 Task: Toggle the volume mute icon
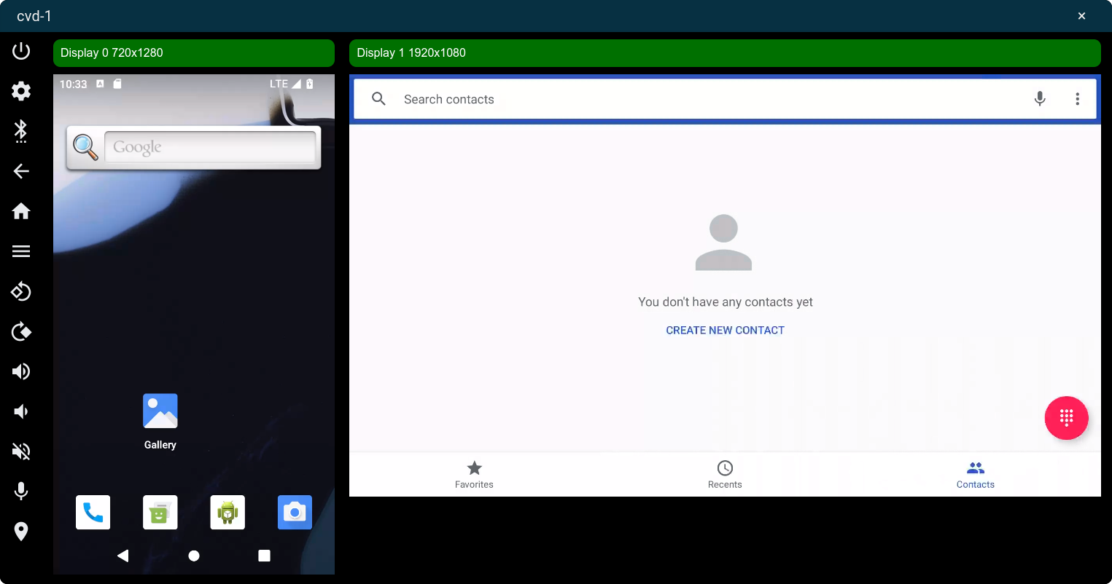pyautogui.click(x=21, y=451)
